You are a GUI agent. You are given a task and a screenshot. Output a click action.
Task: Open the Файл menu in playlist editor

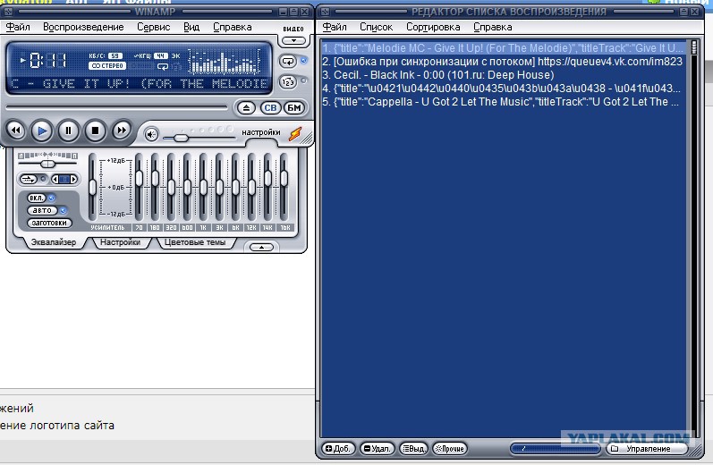(335, 27)
